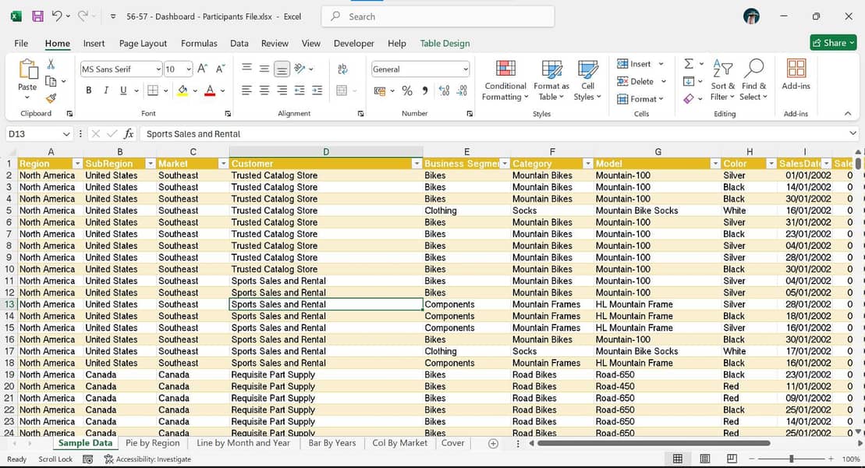This screenshot has width=865, height=468.
Task: Click the Undo arrow icon
Action: click(57, 16)
